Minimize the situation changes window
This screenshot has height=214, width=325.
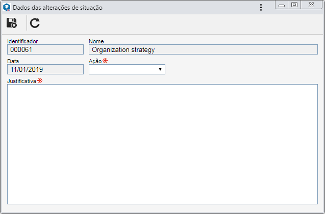pyautogui.click(x=282, y=5)
